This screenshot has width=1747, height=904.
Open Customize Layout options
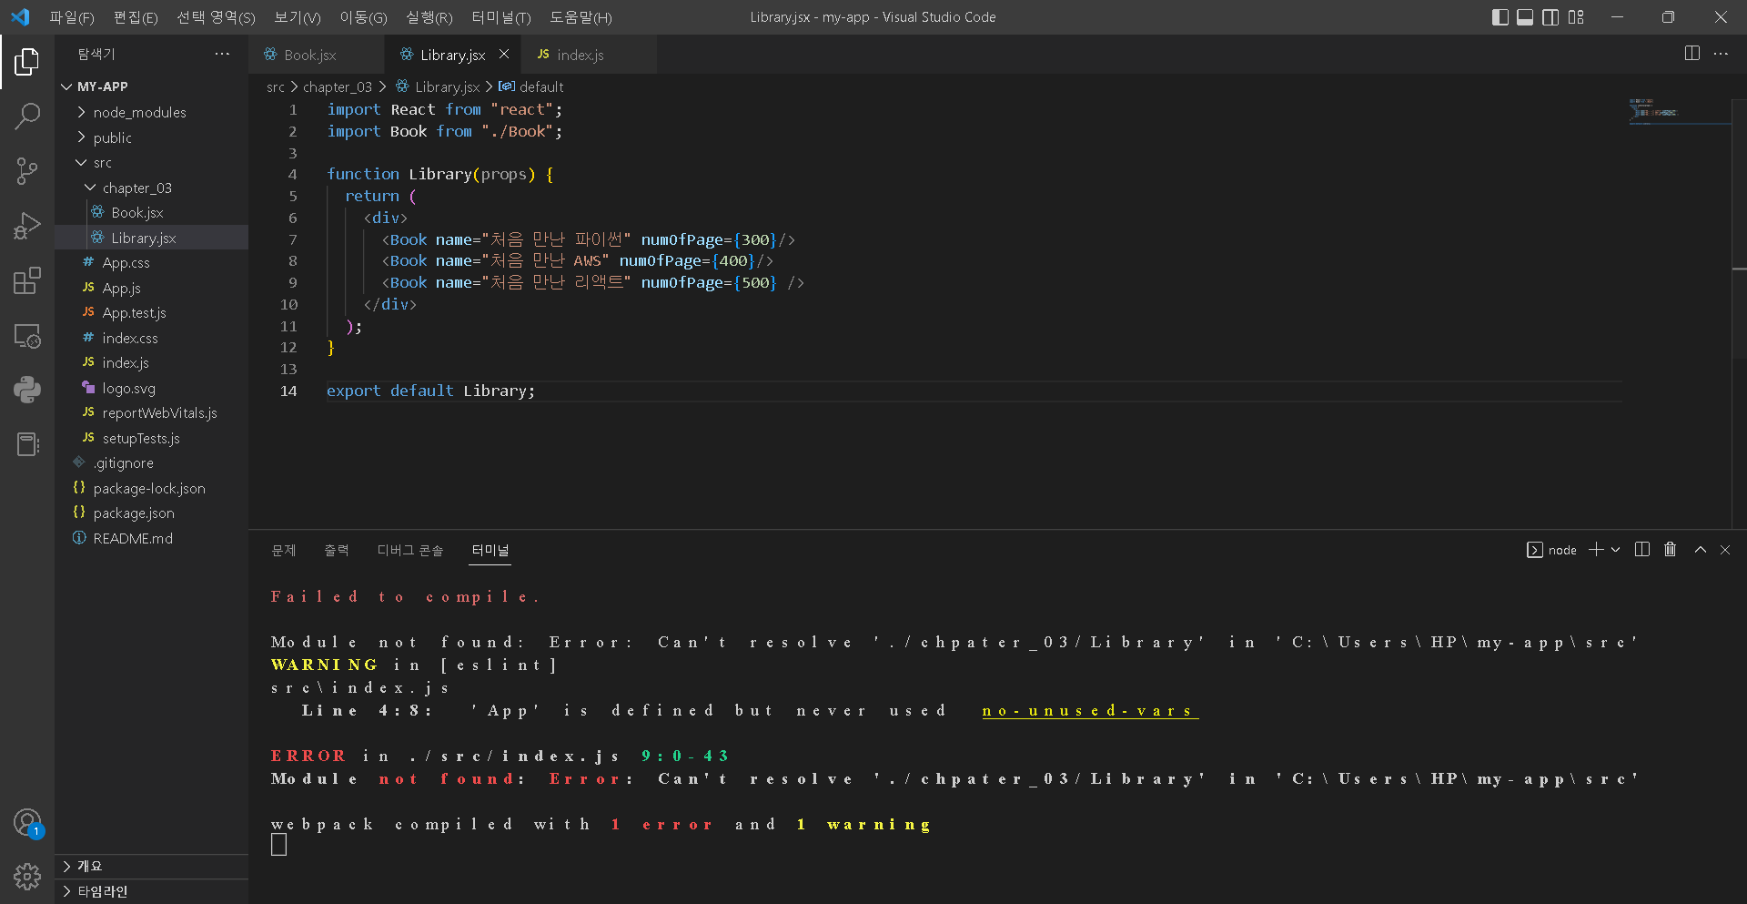[x=1576, y=17]
